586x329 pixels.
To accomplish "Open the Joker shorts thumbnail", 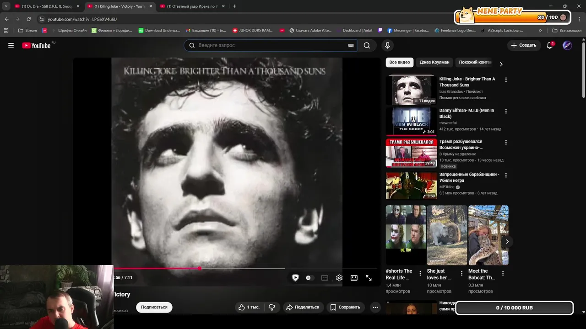I will (406, 235).
